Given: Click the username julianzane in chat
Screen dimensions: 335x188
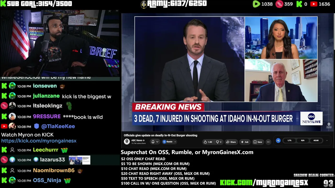Looking at the screenshot, I should [46, 96].
